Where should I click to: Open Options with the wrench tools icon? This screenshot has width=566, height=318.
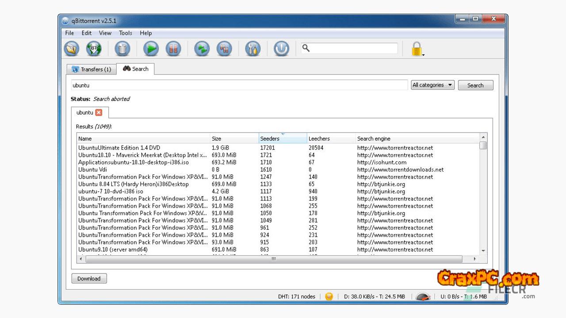[253, 49]
